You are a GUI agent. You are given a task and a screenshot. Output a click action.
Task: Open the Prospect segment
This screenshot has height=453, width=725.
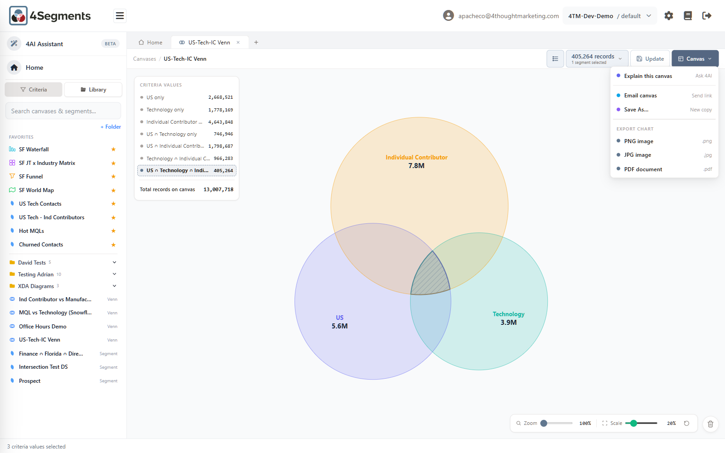pos(63,381)
